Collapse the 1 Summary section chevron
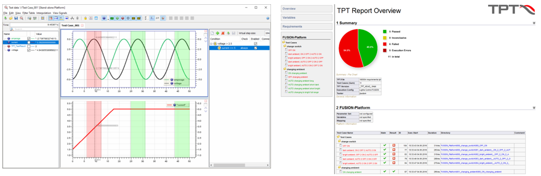The height and width of the screenshot is (176, 541). (534, 23)
